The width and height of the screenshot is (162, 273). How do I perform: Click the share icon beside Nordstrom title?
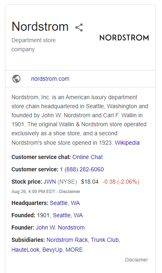click(79, 27)
